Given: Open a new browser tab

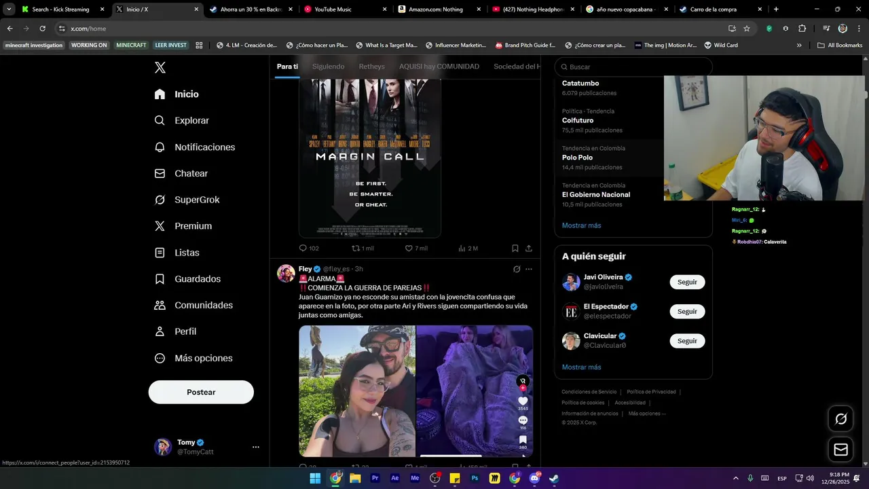Looking at the screenshot, I should pyautogui.click(x=776, y=10).
